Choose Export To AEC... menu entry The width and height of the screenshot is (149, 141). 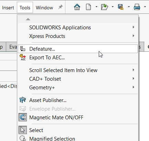[78, 58]
